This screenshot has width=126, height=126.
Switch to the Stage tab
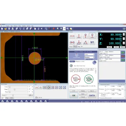pos(7,98)
